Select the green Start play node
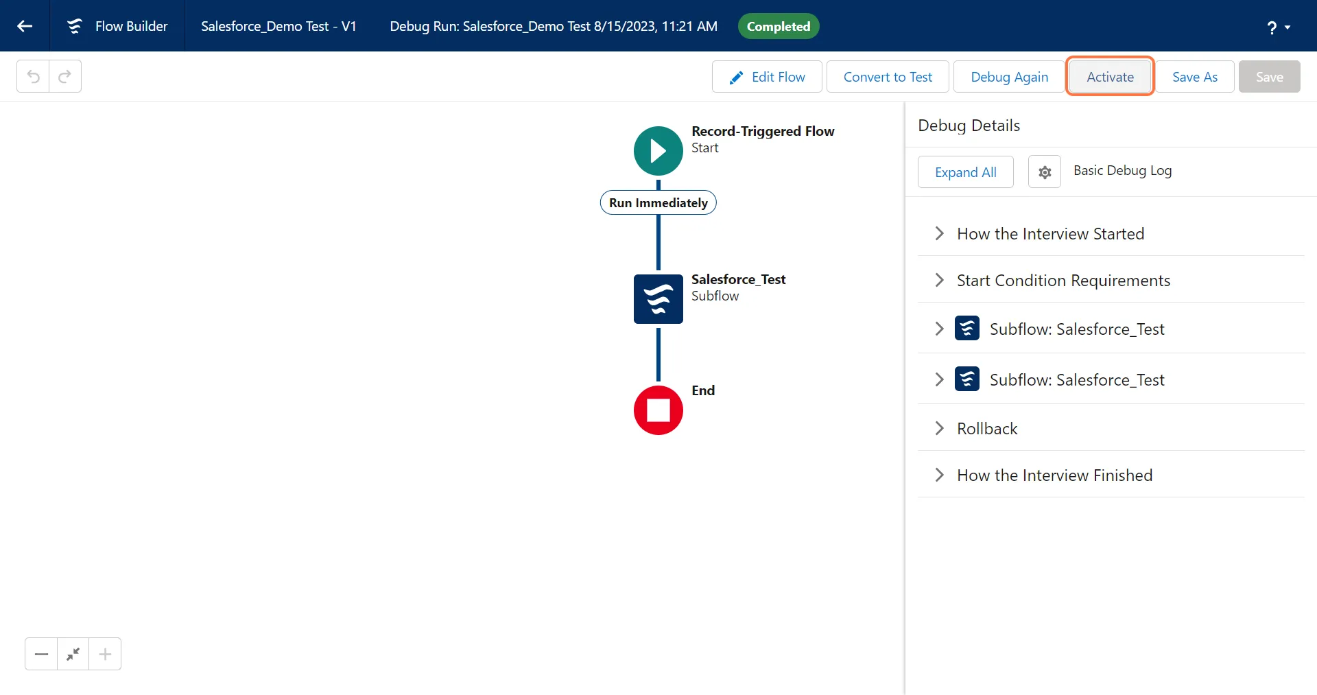 tap(658, 151)
